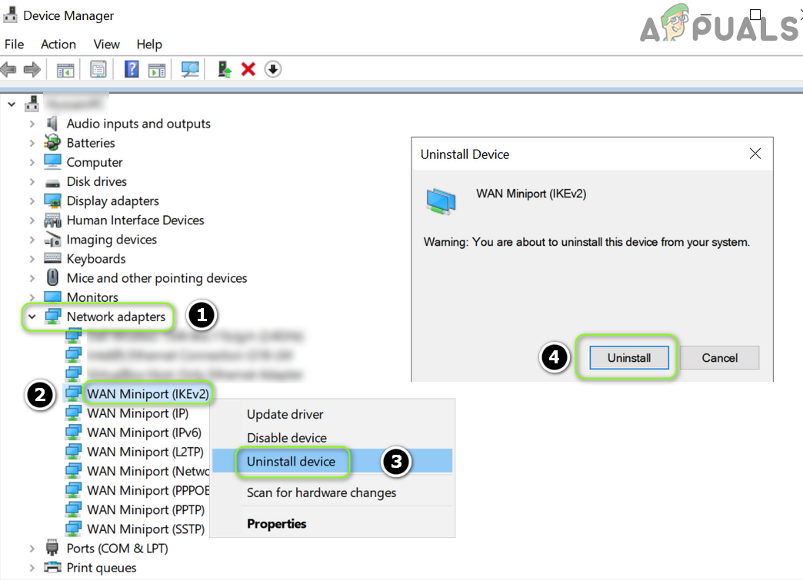Viewport: 803px width, 580px height.
Task: Toggle the action pane toolbar icon
Action: pos(157,70)
